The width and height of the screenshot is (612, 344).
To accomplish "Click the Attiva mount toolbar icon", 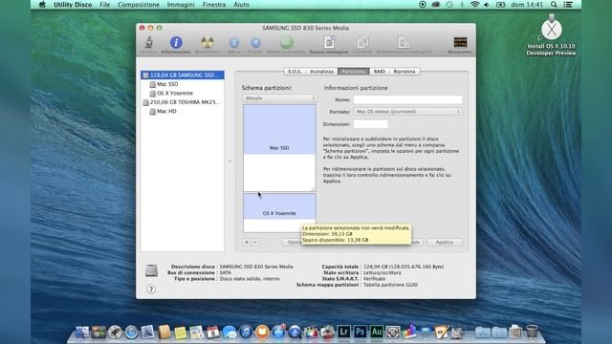I will [x=234, y=42].
